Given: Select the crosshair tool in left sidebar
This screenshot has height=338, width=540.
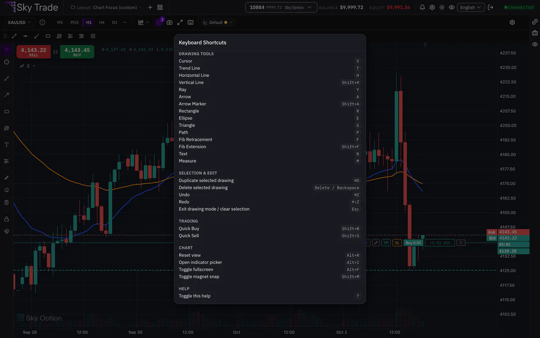Looking at the screenshot, I should point(6,62).
